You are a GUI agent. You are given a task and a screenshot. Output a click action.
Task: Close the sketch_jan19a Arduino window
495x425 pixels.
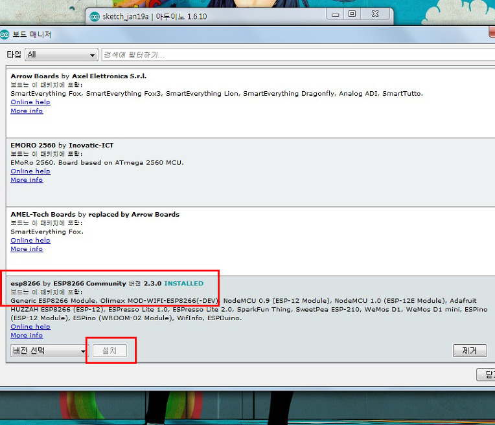[x=375, y=14]
